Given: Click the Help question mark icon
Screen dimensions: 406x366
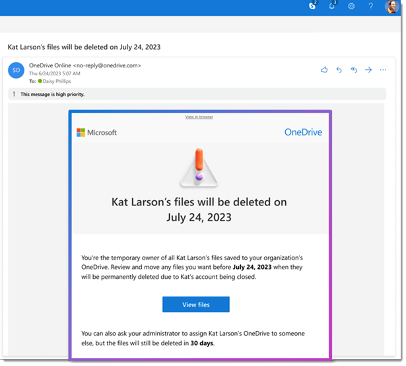Looking at the screenshot, I should tap(370, 6).
